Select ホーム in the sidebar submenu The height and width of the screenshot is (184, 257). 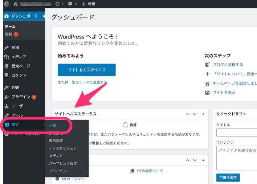point(10,26)
